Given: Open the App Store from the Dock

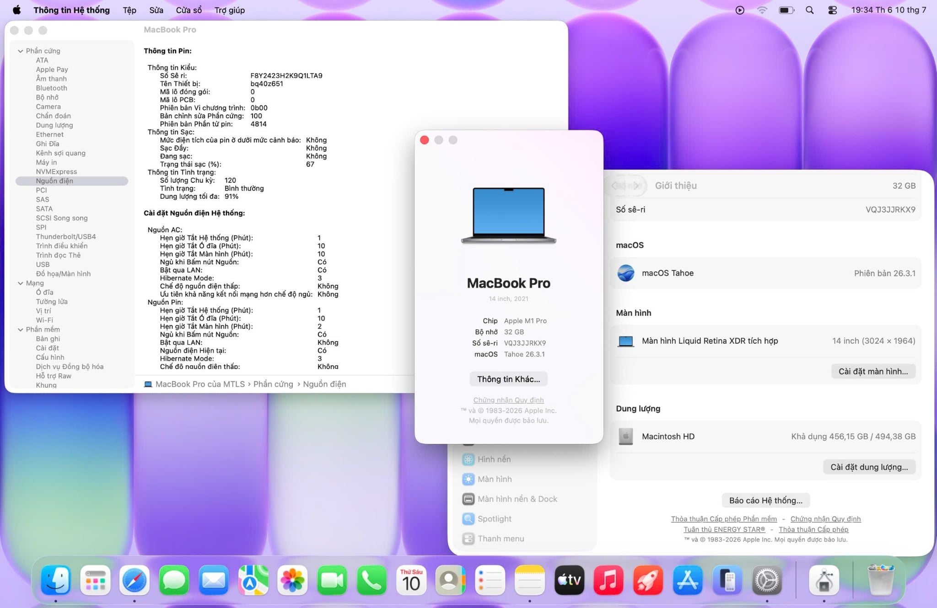Looking at the screenshot, I should tap(688, 580).
